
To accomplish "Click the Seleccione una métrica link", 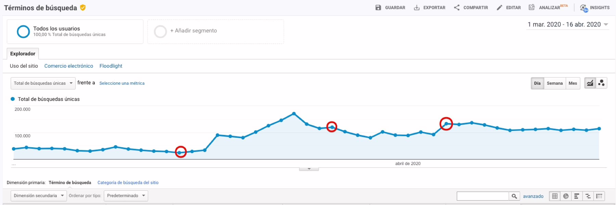I will pos(122,83).
